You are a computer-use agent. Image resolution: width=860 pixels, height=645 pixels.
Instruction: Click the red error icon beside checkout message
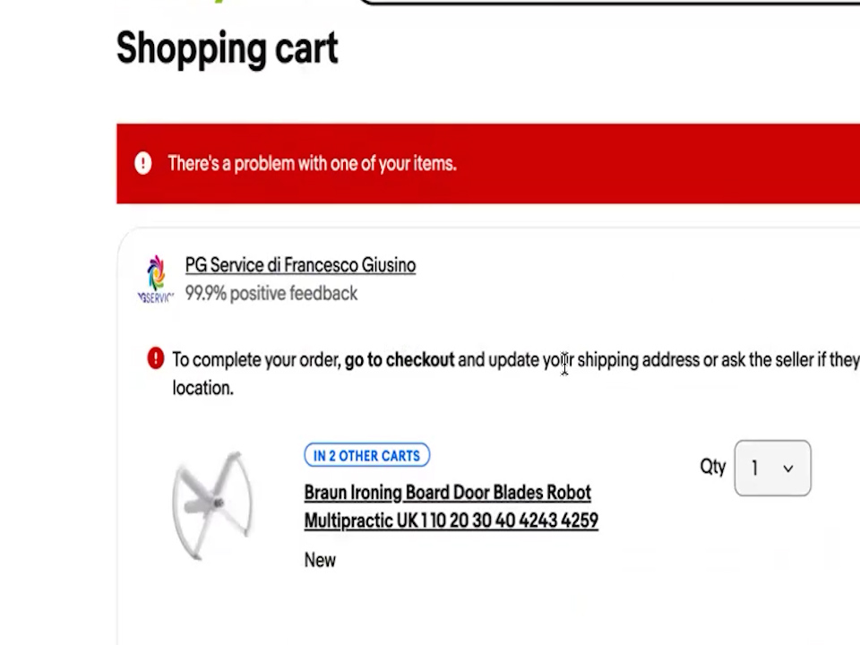(156, 359)
